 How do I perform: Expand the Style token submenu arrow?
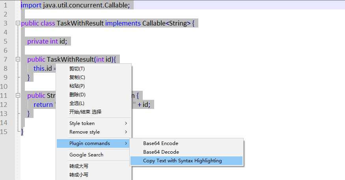click(126, 123)
